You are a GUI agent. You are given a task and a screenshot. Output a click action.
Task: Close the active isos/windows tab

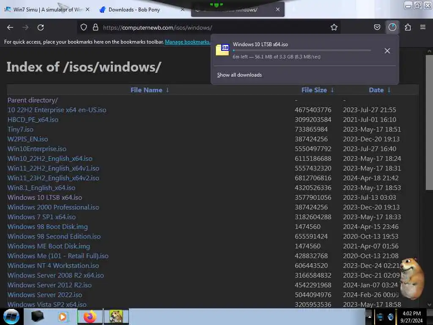click(277, 9)
